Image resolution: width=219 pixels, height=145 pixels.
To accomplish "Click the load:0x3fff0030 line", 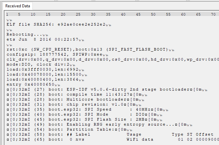I will [x=45, y=69].
